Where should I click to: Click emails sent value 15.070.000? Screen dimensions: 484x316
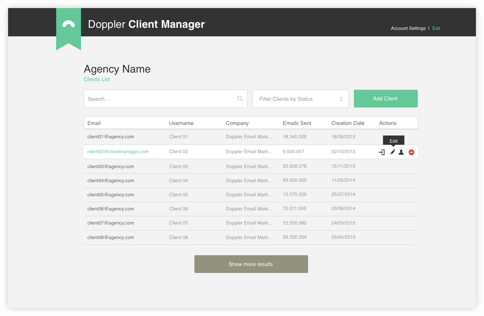(295, 194)
